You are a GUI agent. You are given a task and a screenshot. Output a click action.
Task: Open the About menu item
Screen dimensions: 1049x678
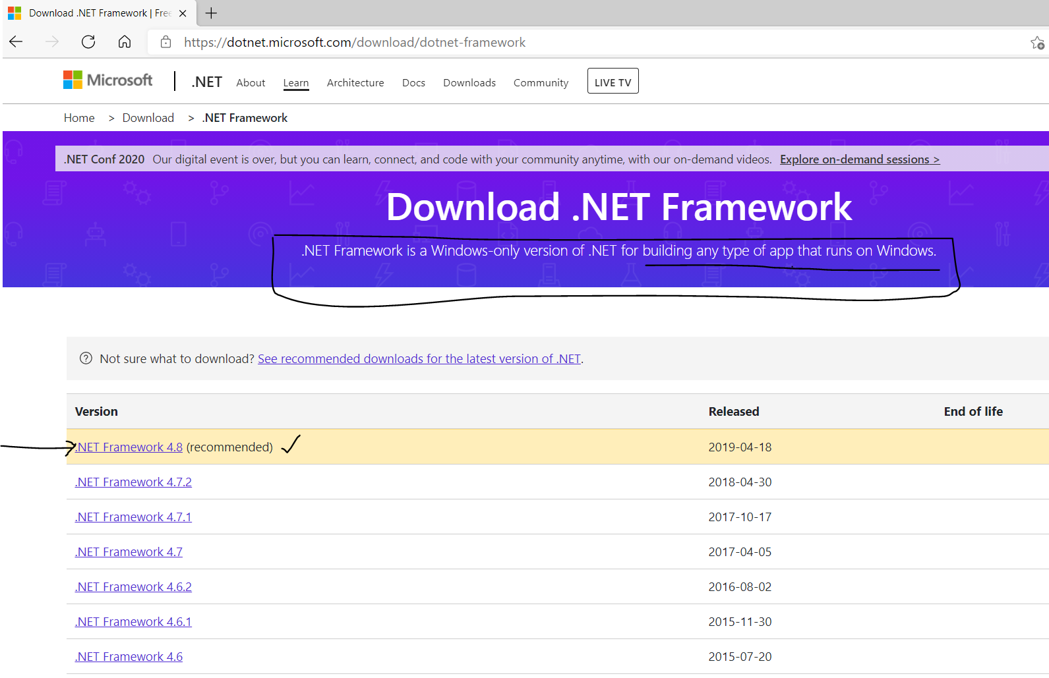click(251, 82)
